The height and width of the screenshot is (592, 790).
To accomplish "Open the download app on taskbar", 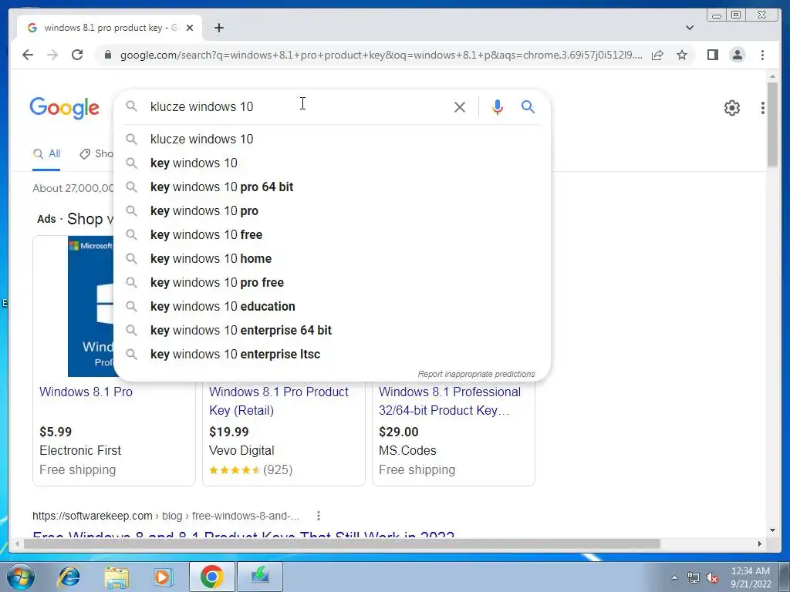I will (x=260, y=577).
